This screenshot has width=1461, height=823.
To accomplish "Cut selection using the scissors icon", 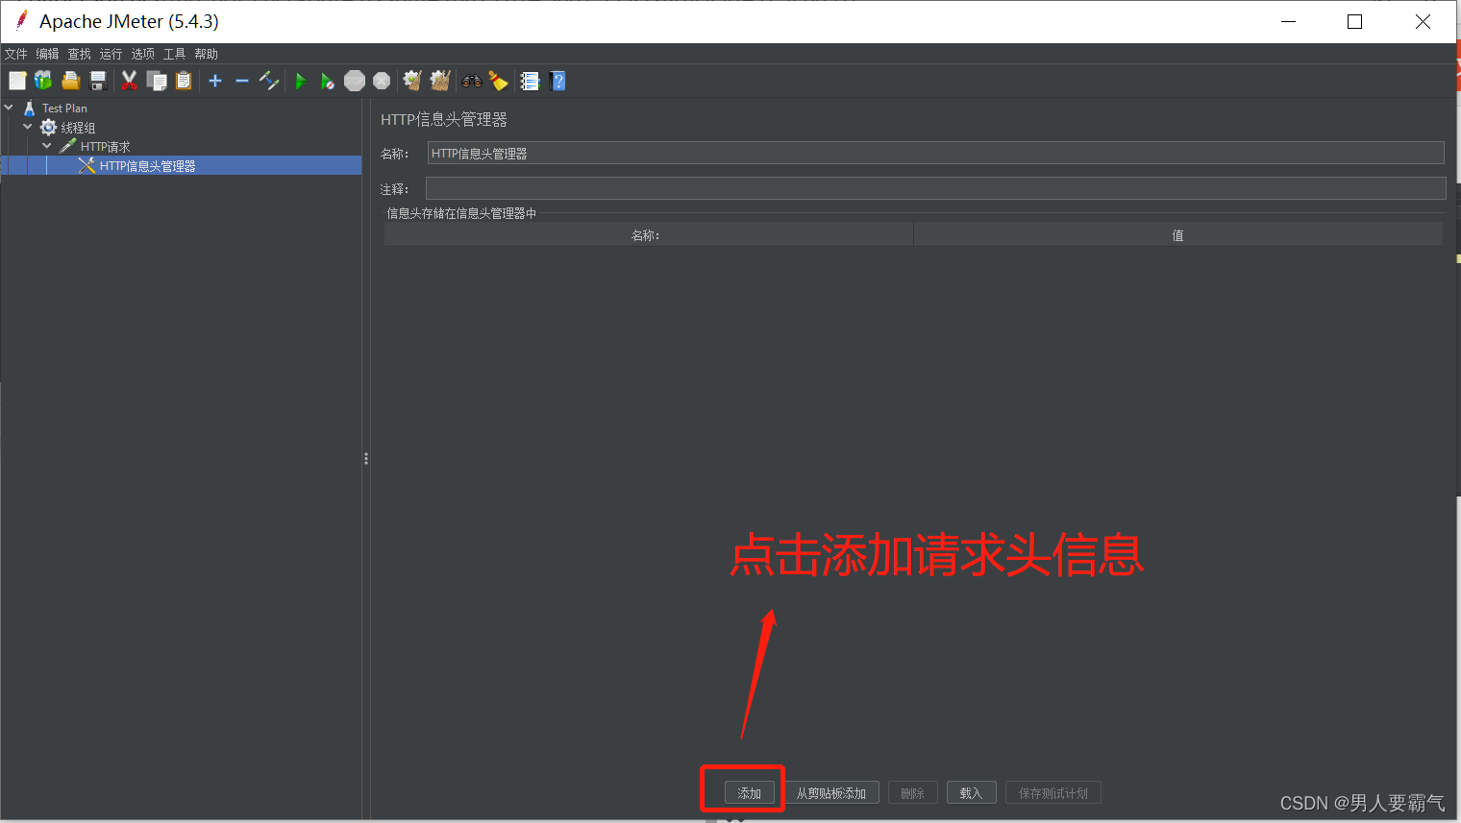I will tap(129, 81).
